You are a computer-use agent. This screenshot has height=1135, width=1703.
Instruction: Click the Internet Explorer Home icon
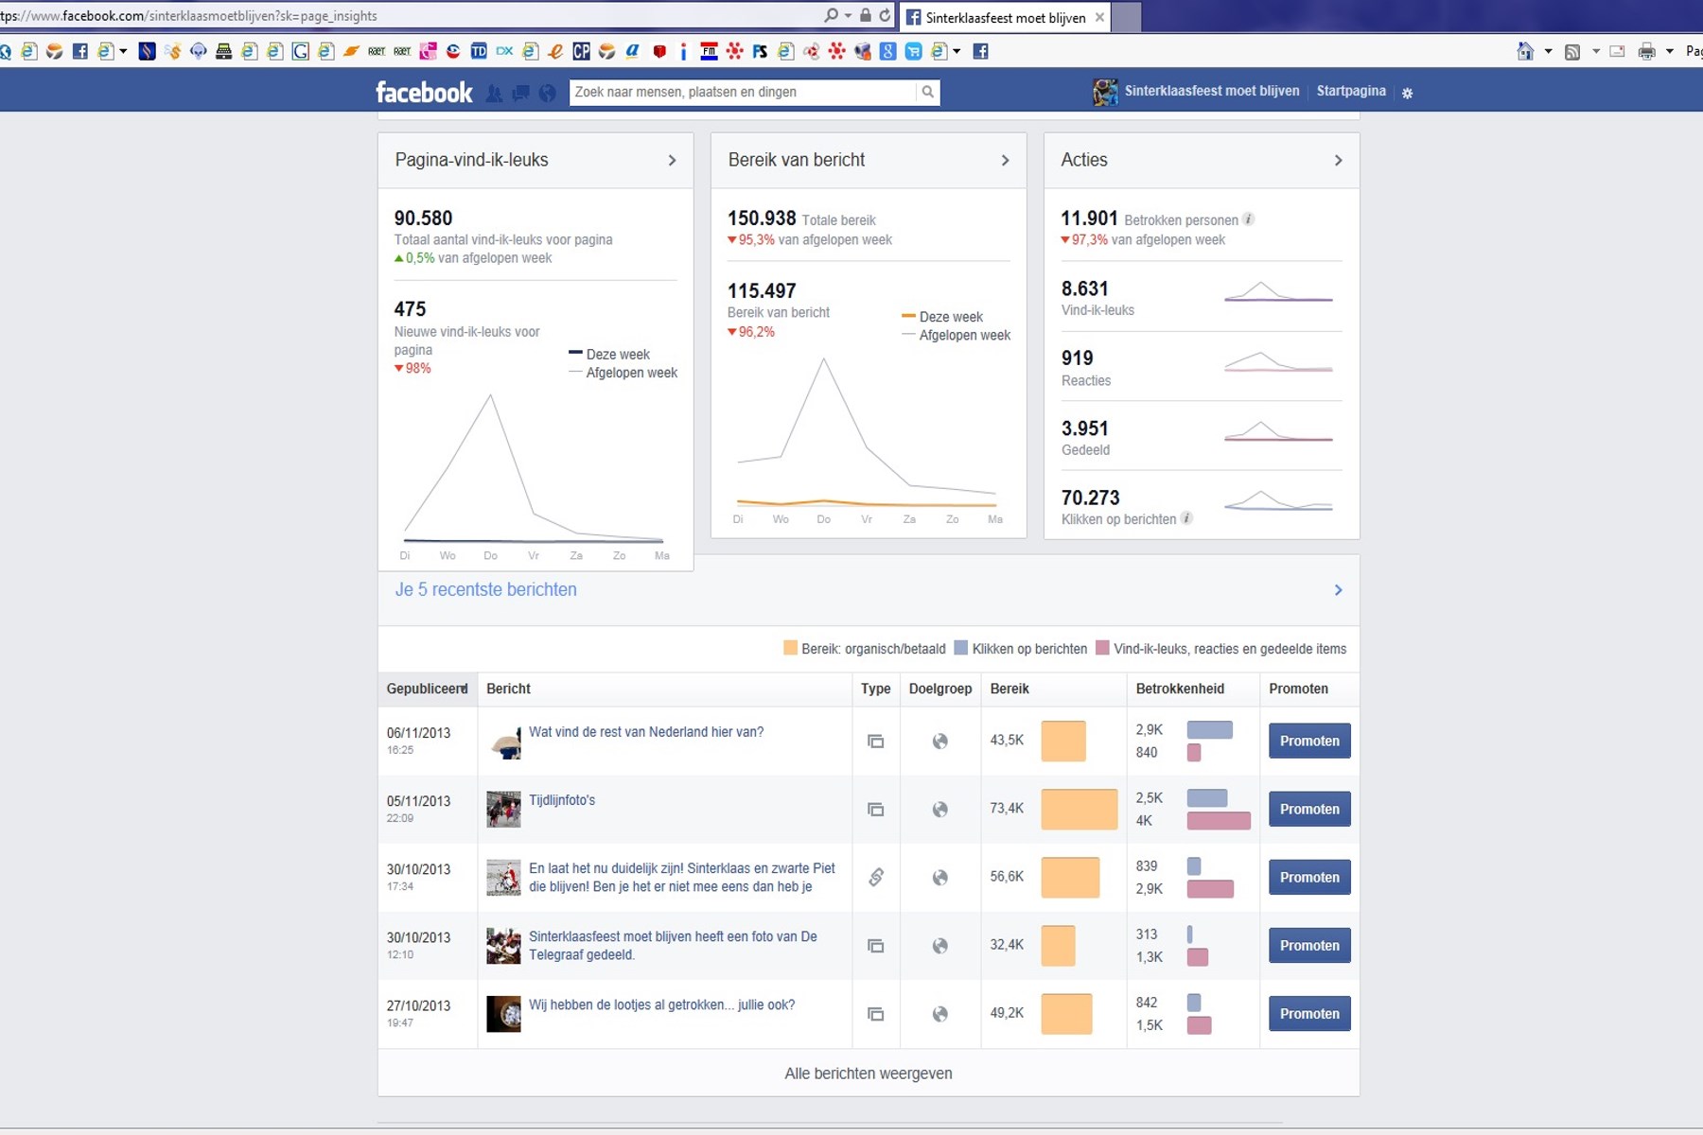(1525, 51)
